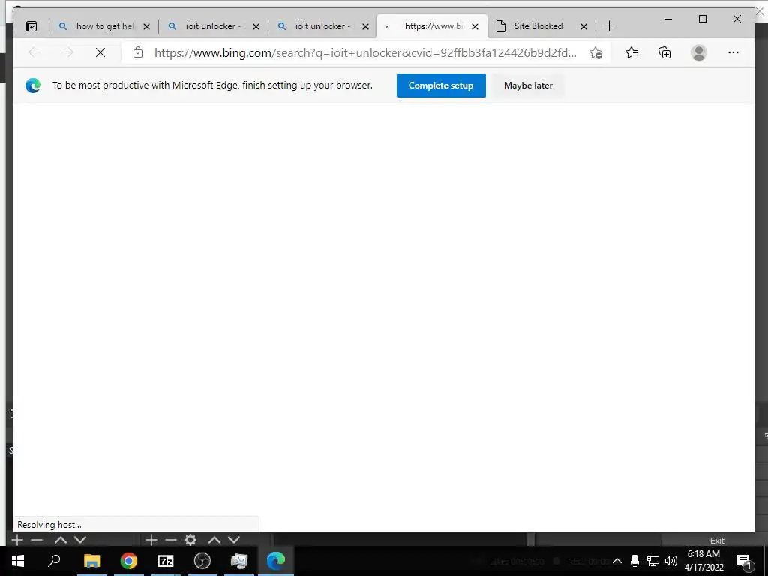Add this page to favorites star
This screenshot has height=576, width=768.
point(595,53)
